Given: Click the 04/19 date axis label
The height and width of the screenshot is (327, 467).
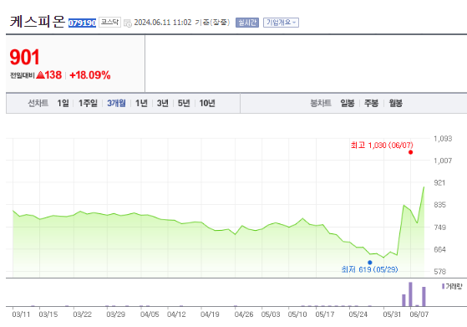Looking at the screenshot, I should pos(210,314).
